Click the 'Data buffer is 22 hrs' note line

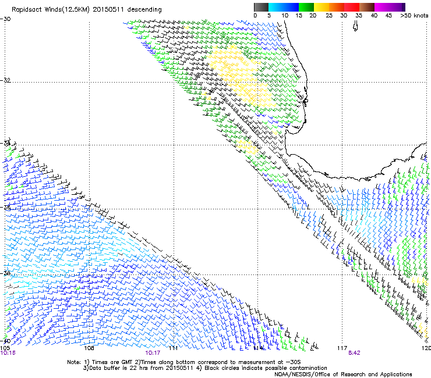(x=205, y=368)
